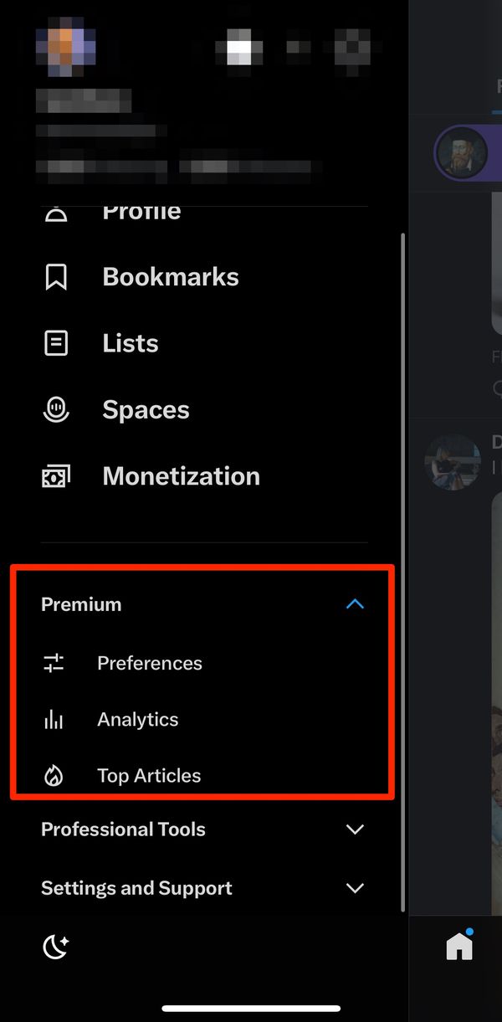This screenshot has height=1022, width=502.
Task: Toggle dark mode with moon icon
Action: (56, 946)
